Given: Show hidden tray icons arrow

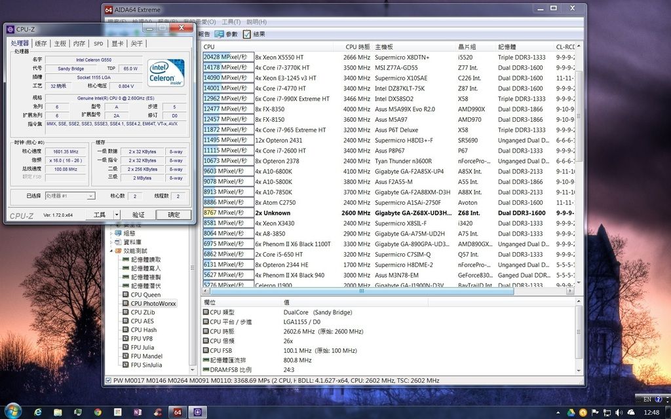Looking at the screenshot, I should [558, 412].
